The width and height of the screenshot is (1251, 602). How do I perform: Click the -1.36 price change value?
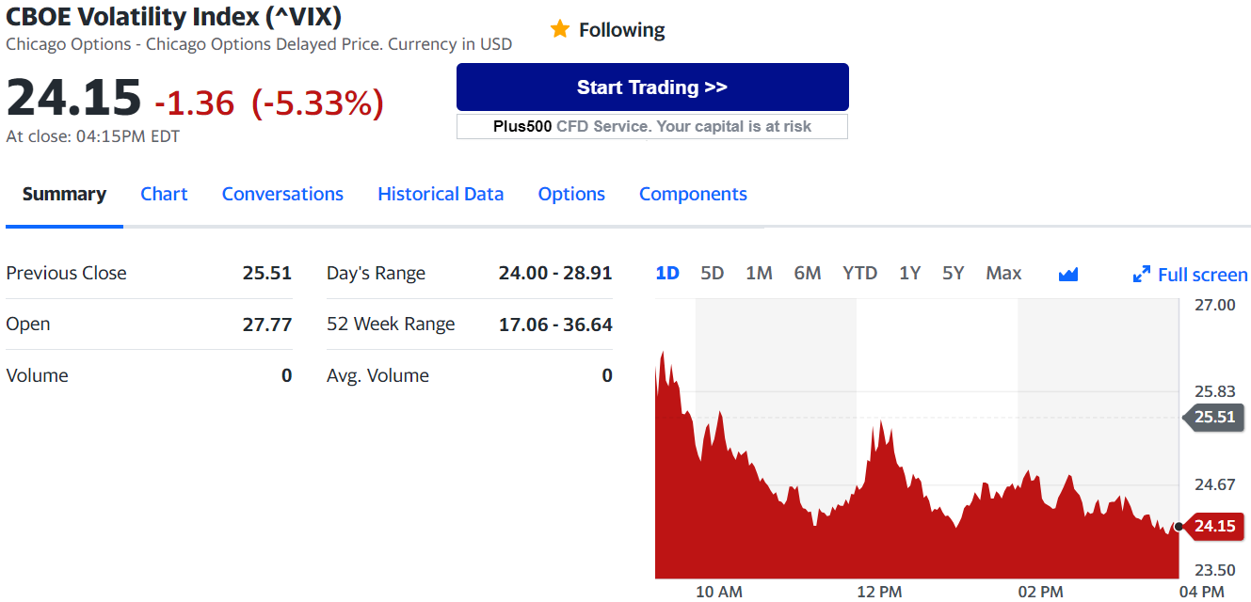click(x=194, y=103)
